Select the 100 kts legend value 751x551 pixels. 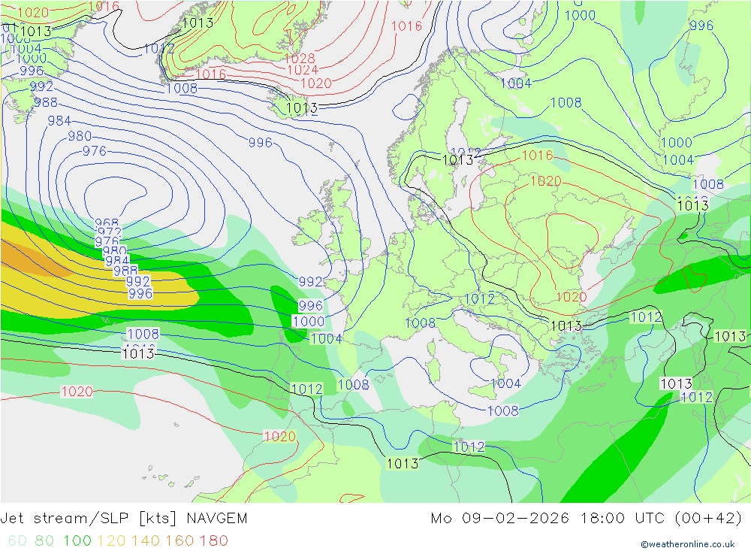pos(77,540)
